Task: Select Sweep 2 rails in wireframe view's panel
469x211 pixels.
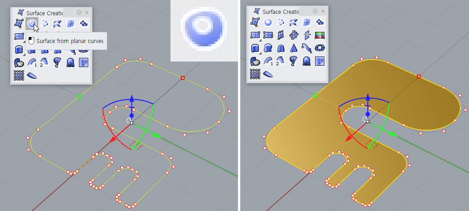Action: pyautogui.click(x=44, y=62)
